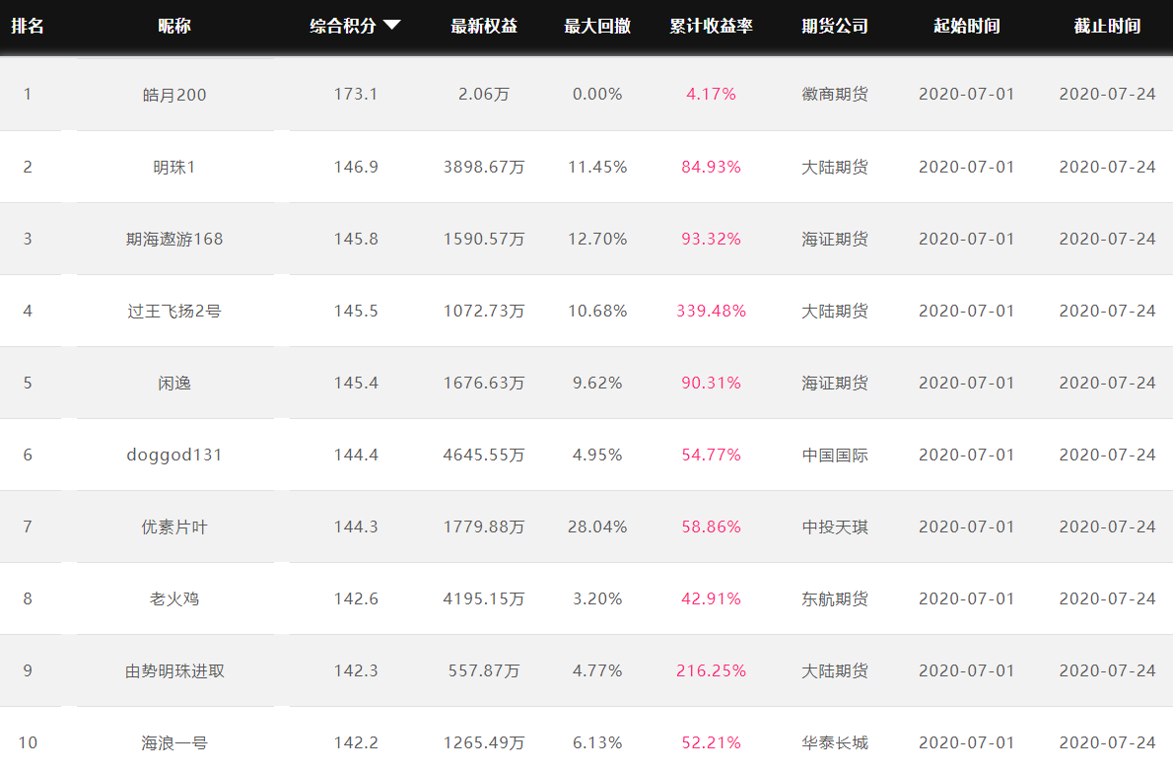Open nickname 由势明珠进取

[x=174, y=671]
